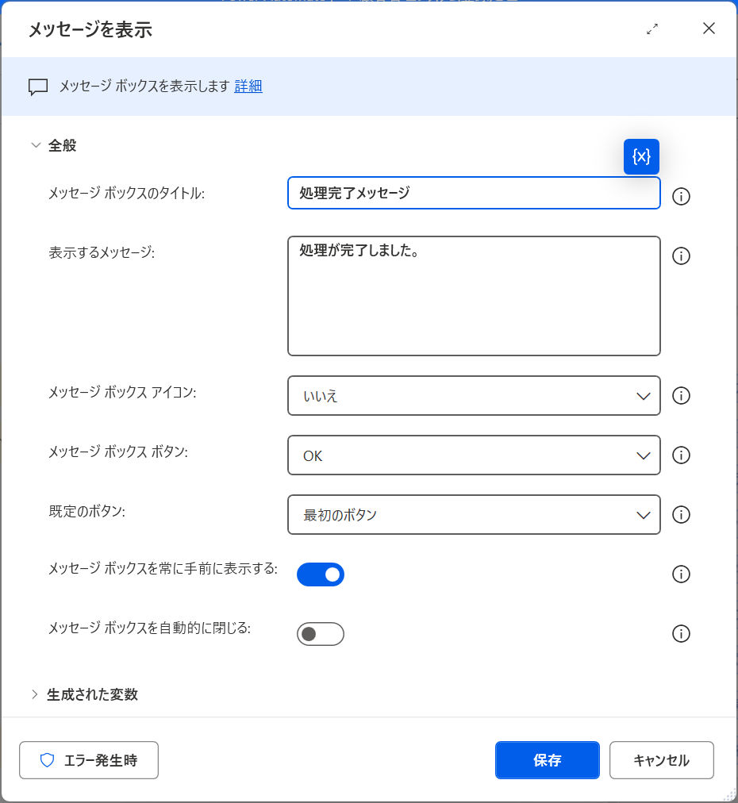
Task: Expand the dialog with the resize arrows icon
Action: [652, 29]
